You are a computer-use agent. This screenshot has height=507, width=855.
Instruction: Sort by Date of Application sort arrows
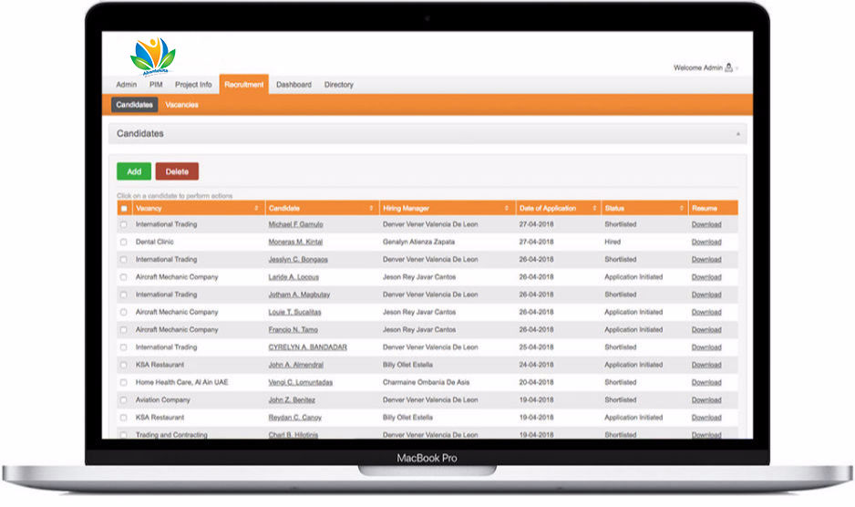(x=593, y=209)
